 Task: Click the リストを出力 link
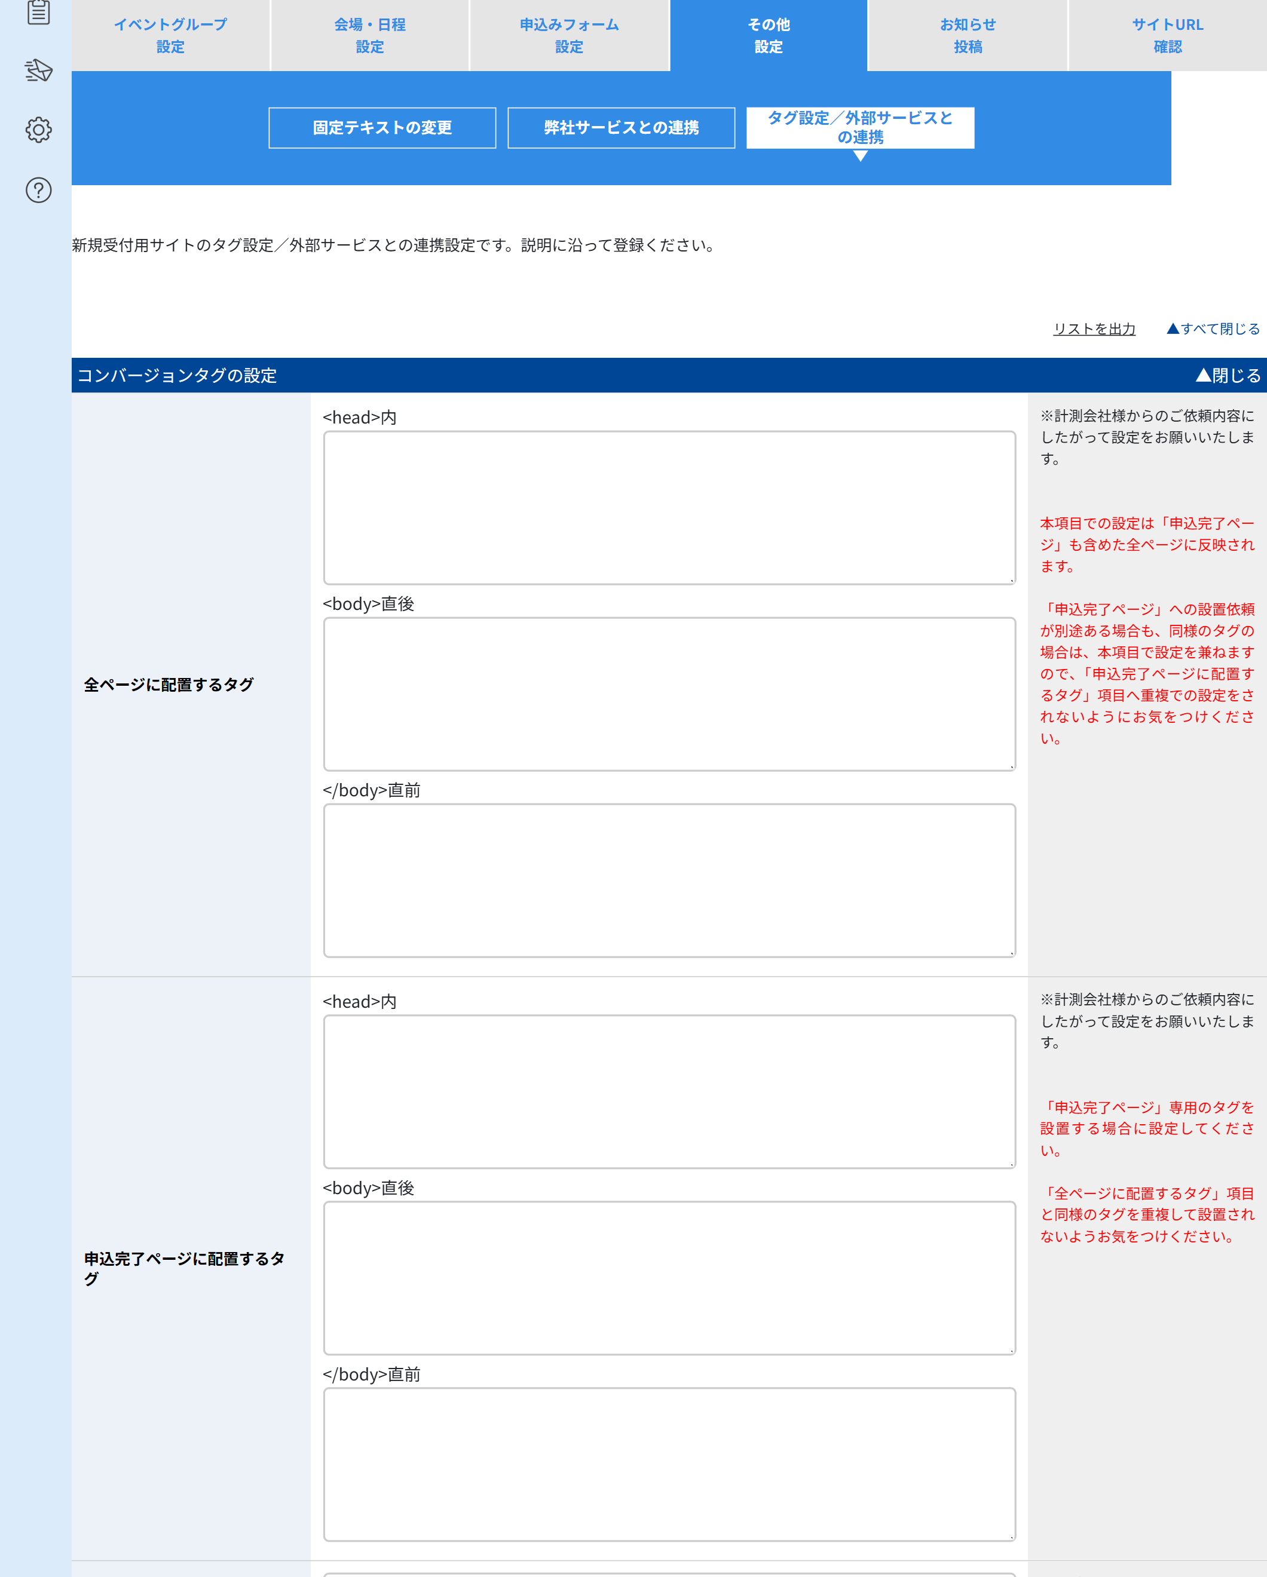1094,329
